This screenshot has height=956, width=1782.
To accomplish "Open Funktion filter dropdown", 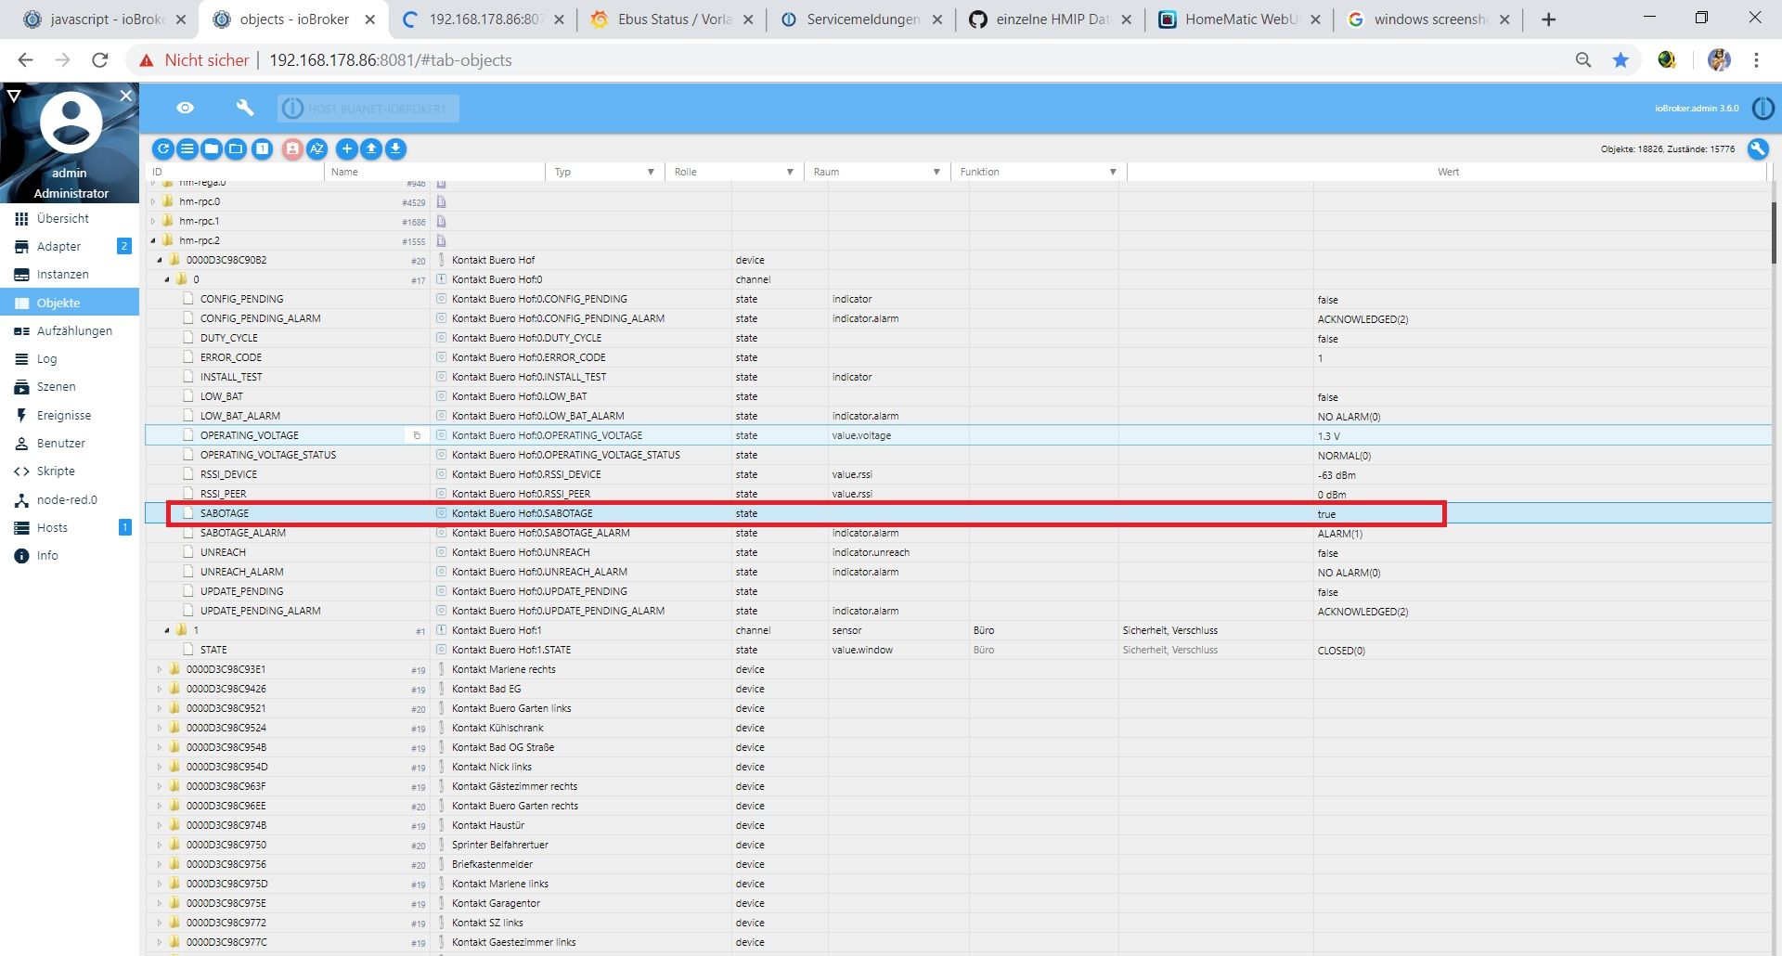I will click(1113, 172).
